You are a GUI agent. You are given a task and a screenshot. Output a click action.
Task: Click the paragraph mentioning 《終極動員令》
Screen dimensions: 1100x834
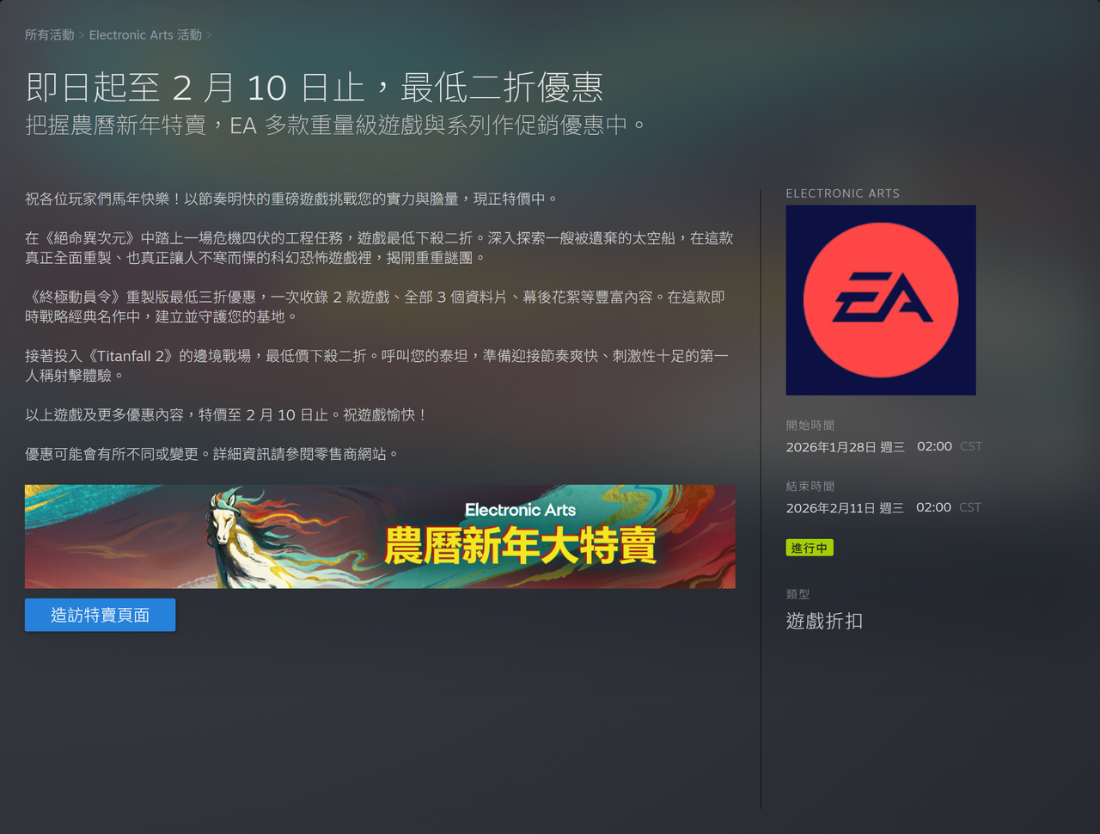pyautogui.click(x=375, y=307)
